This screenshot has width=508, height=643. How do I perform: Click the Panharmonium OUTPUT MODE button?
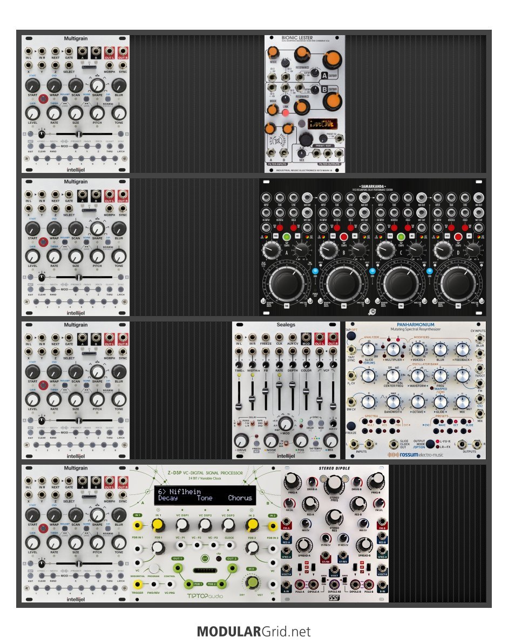(x=430, y=444)
